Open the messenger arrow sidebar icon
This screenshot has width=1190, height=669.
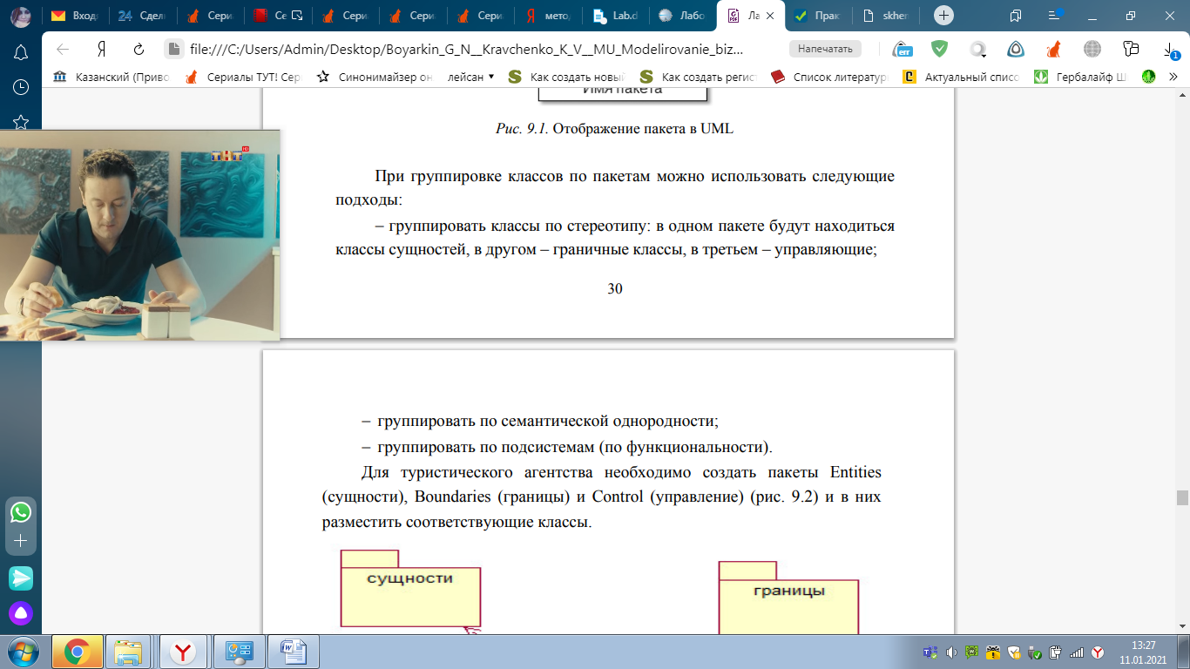click(21, 578)
